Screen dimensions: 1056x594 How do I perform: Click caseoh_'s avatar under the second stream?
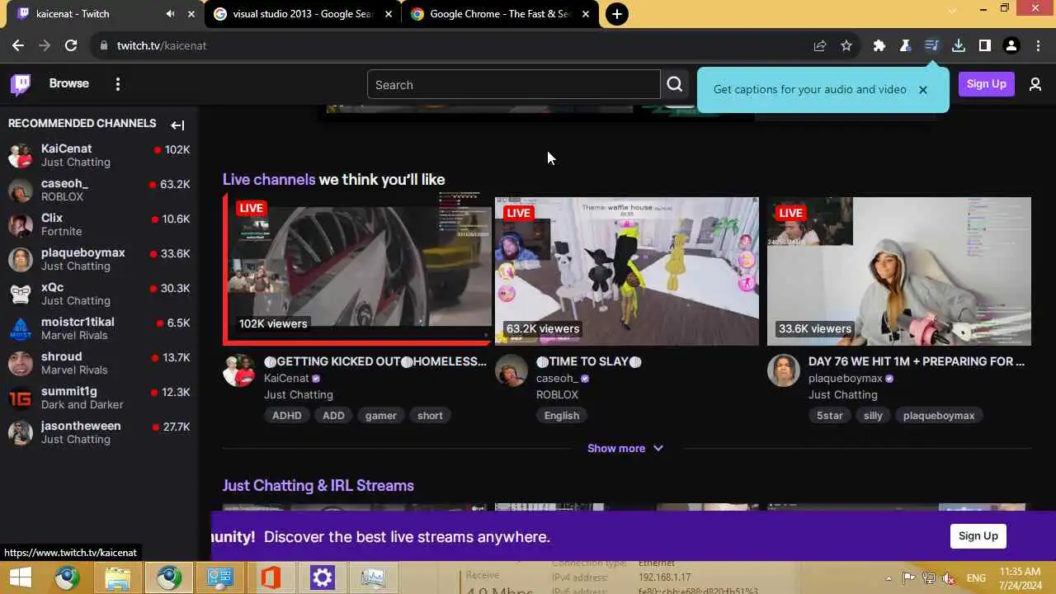(x=511, y=370)
